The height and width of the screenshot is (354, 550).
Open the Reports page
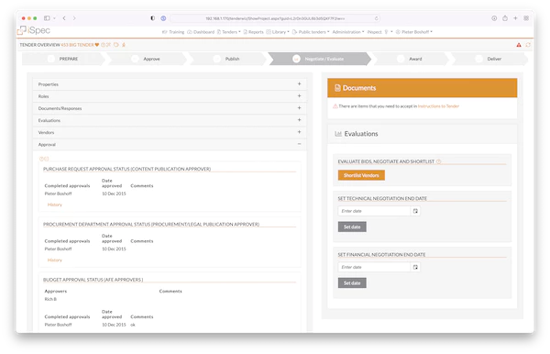(253, 32)
